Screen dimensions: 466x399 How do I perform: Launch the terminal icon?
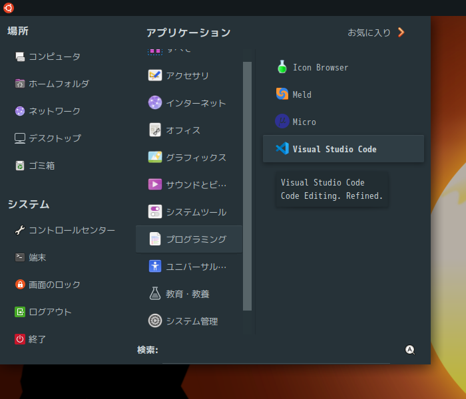[x=20, y=257]
